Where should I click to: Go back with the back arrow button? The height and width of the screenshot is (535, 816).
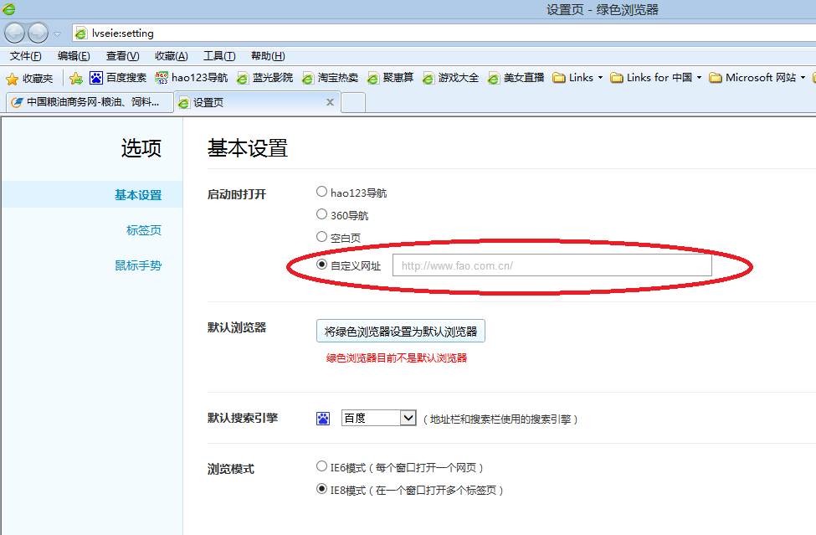(14, 33)
